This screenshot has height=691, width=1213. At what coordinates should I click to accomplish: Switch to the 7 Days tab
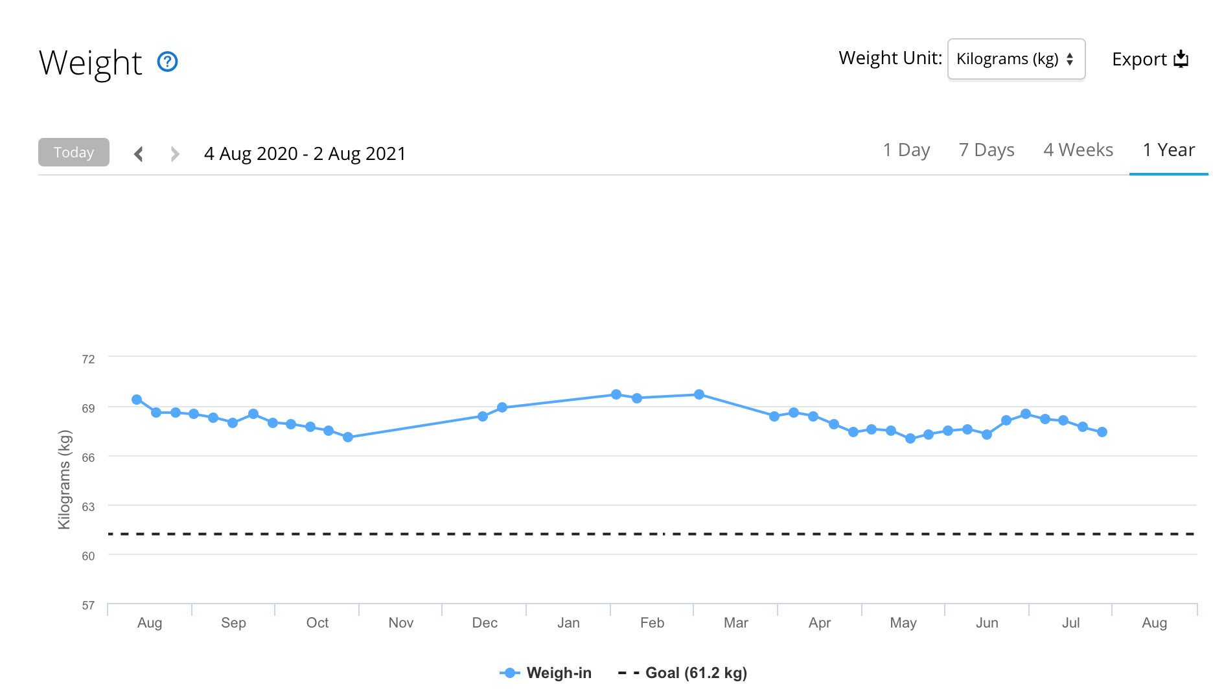(x=986, y=150)
